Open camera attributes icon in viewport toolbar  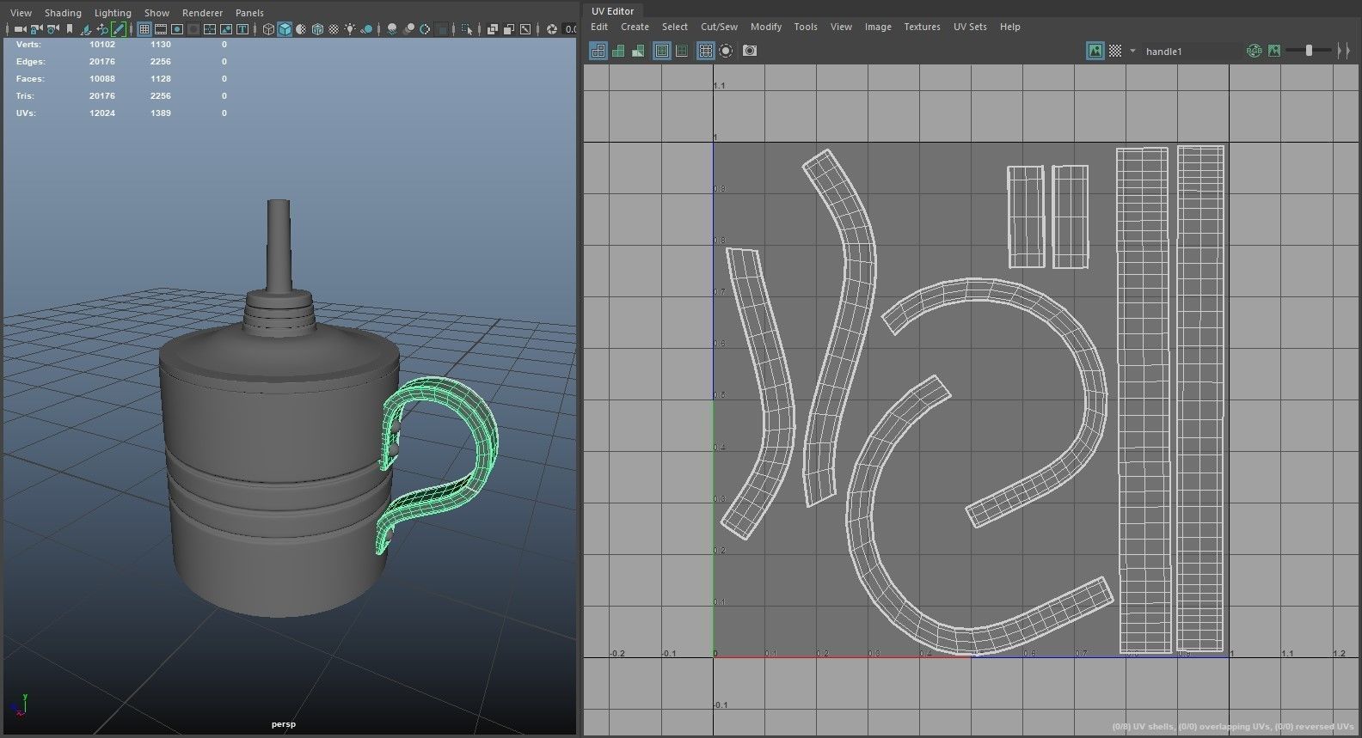point(52,29)
